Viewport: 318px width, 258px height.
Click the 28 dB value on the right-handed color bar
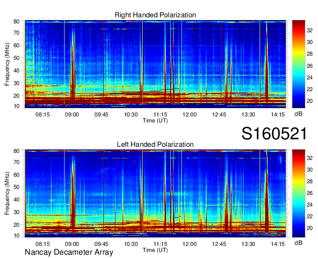(x=310, y=54)
